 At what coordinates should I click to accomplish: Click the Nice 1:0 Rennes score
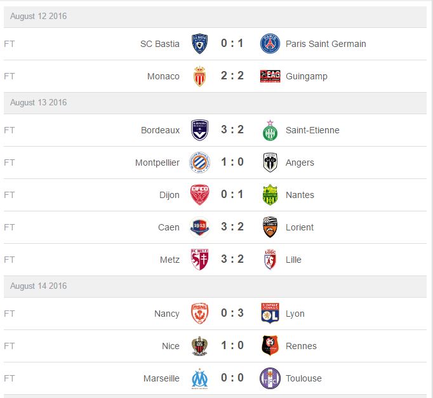coord(232,345)
